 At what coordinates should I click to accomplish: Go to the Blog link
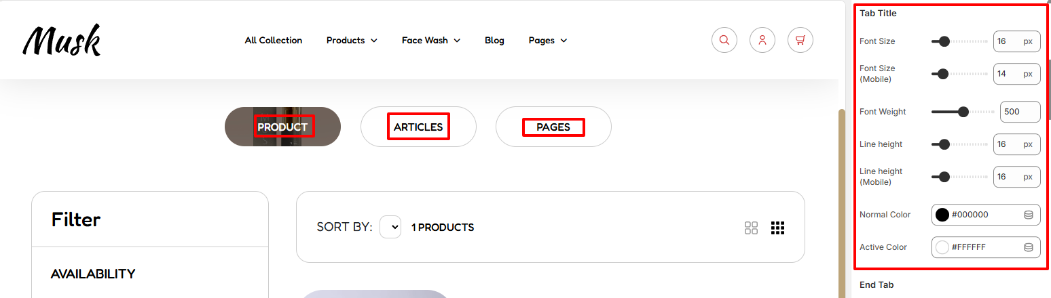[494, 41]
